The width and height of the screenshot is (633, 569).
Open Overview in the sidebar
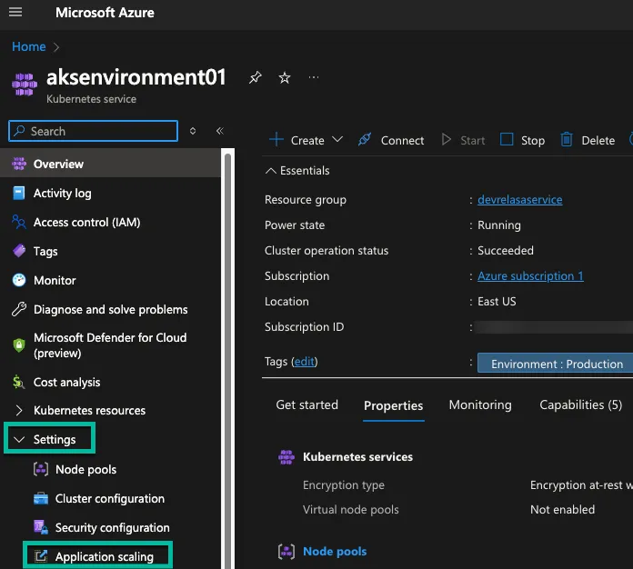click(x=110, y=164)
